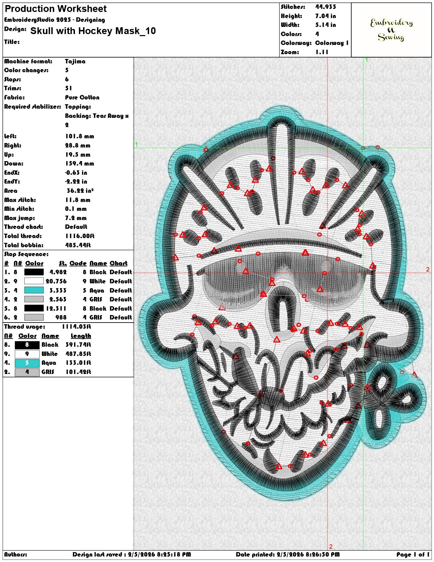Screen dimensions: 434x562
Task: Click the EndX value '-0.63 in'
Action: (x=76, y=173)
